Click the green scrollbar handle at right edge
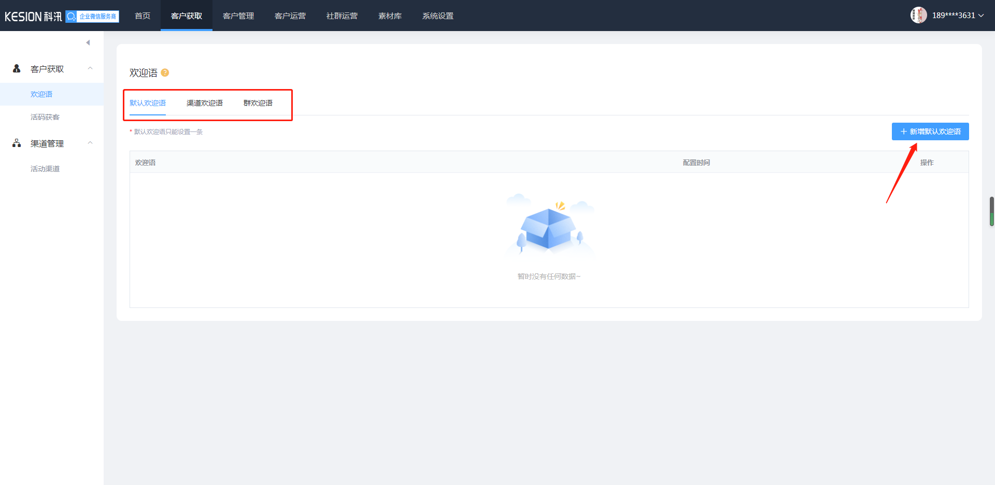Image resolution: width=995 pixels, height=485 pixels. [x=992, y=212]
